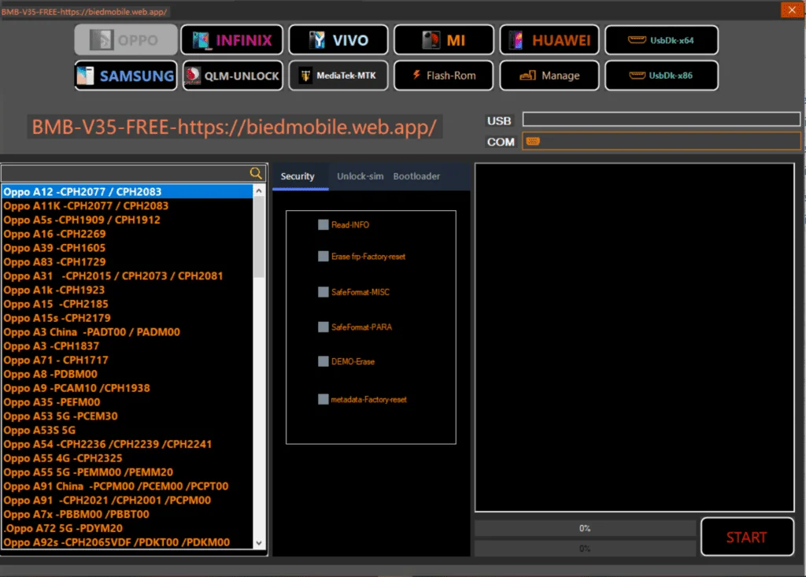Select Oppo A91 China -PCPM00 /PCEM00 /PCPT00
Viewport: 806px width, 577px height.
tap(128, 486)
